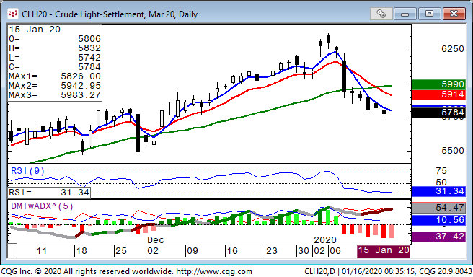473x277 pixels.
Task: Click the 75 RSI scale level
Action: [x=441, y=171]
